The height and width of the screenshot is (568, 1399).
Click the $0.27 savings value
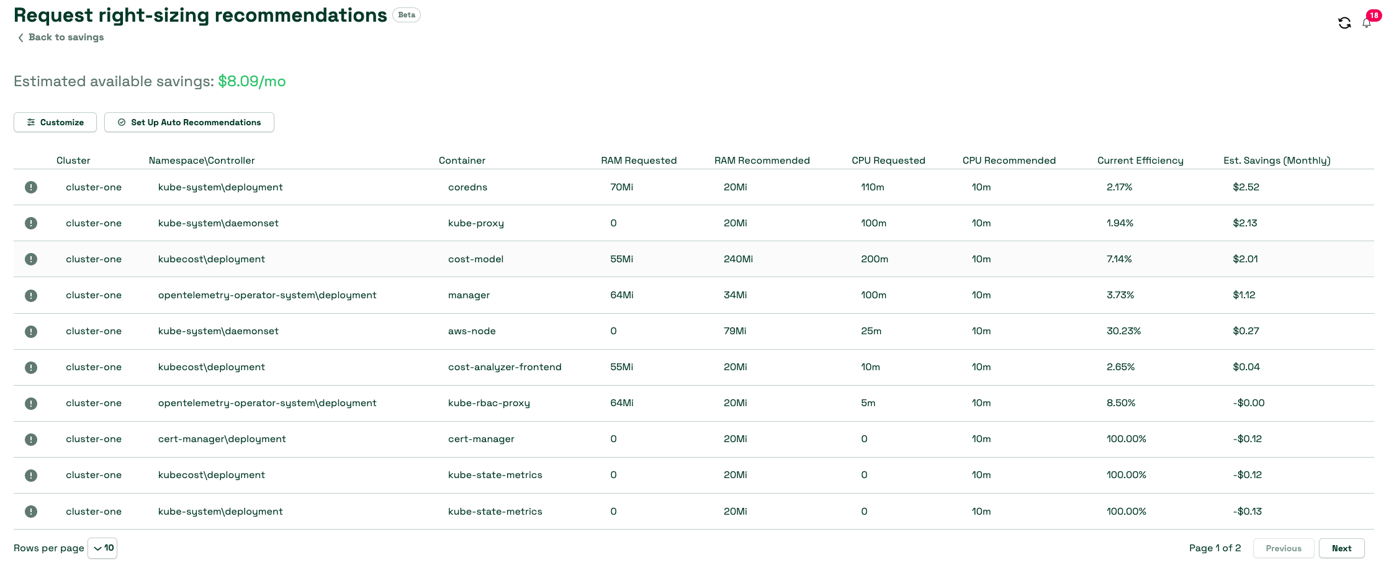tap(1246, 331)
